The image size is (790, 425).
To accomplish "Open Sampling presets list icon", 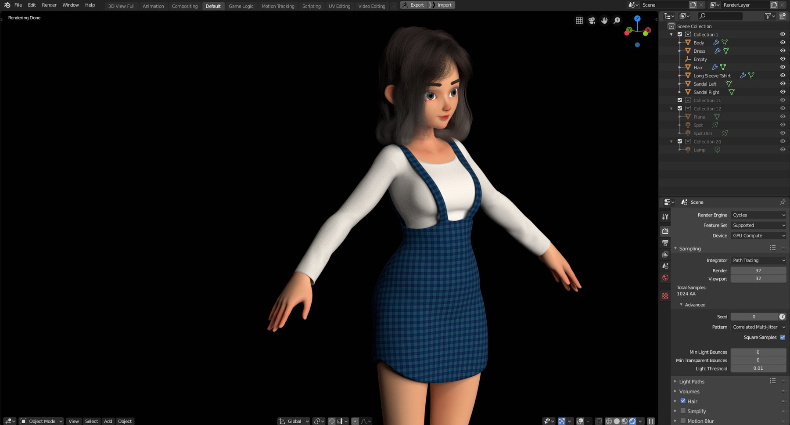I will point(773,248).
